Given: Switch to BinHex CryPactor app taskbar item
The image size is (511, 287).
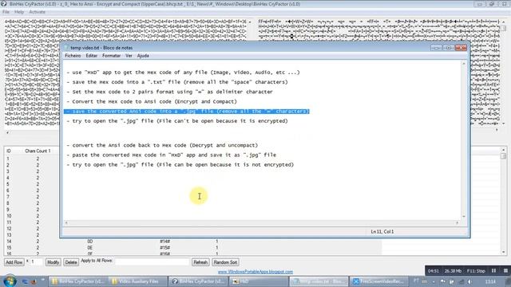Looking at the screenshot, I should point(199,281).
